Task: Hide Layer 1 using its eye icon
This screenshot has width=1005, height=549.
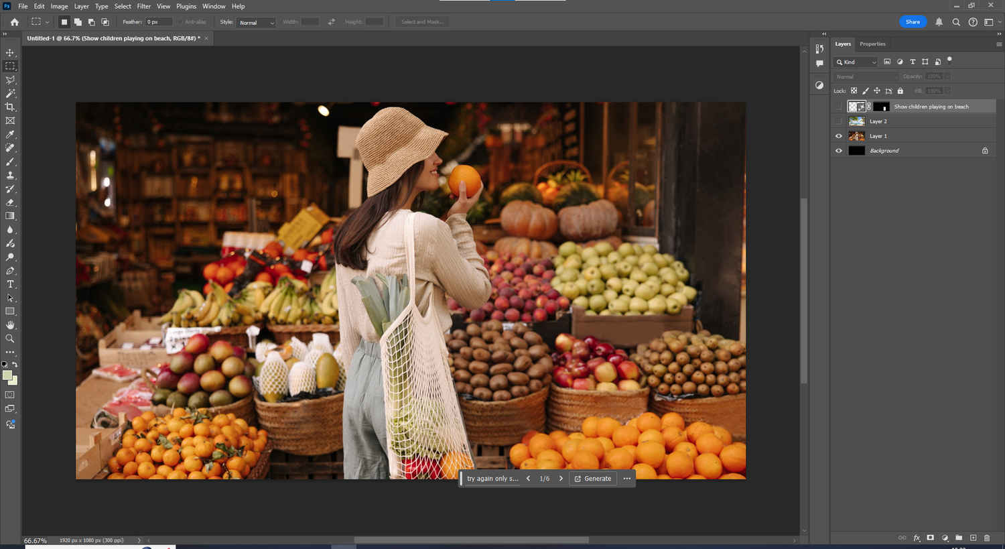Action: pyautogui.click(x=838, y=136)
